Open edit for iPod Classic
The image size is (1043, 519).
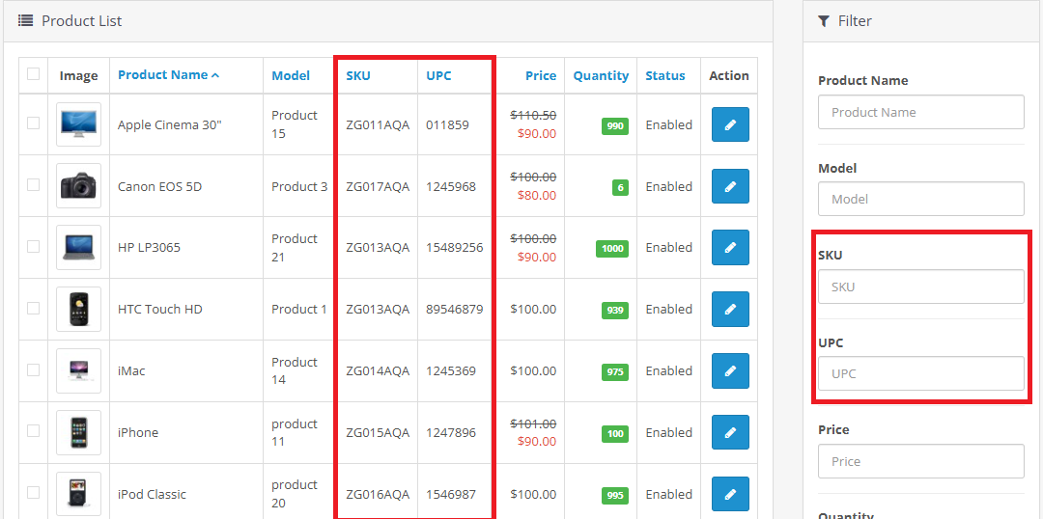tap(730, 494)
